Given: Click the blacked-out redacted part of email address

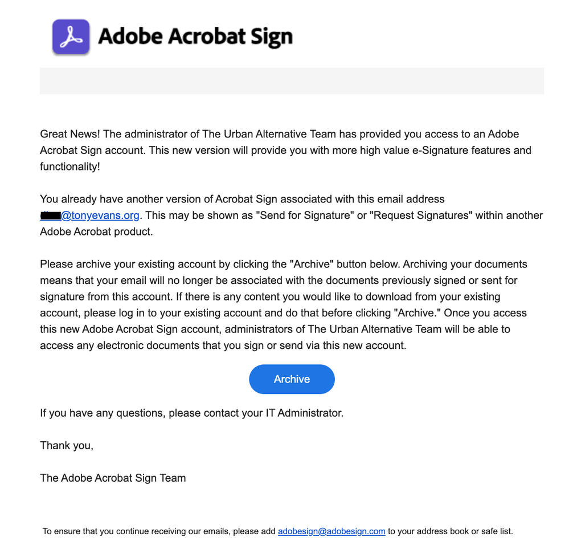Looking at the screenshot, I should tap(51, 215).
